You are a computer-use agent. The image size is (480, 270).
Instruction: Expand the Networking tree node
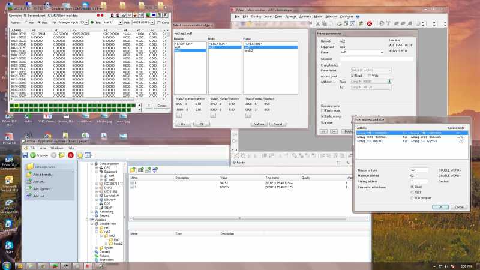(x=92, y=212)
